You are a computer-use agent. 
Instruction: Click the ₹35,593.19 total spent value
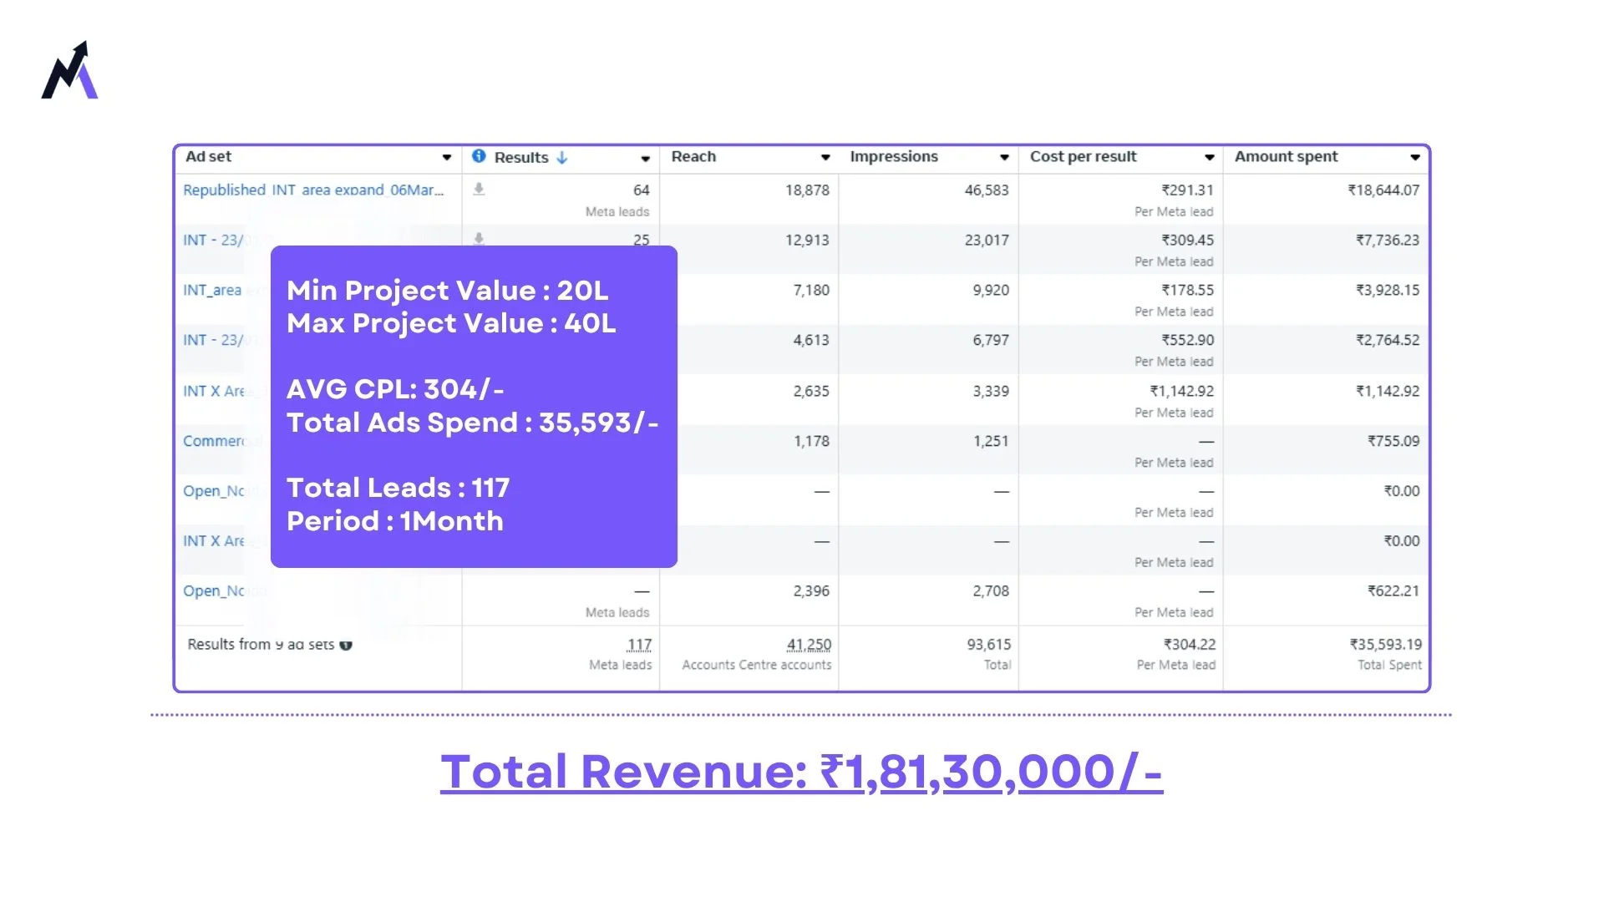[x=1385, y=645]
